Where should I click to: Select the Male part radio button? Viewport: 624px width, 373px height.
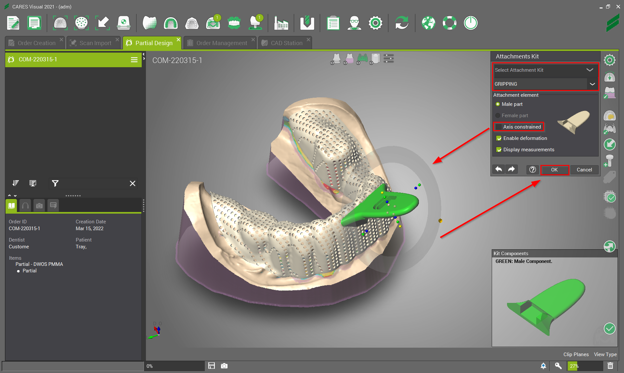[x=498, y=104]
